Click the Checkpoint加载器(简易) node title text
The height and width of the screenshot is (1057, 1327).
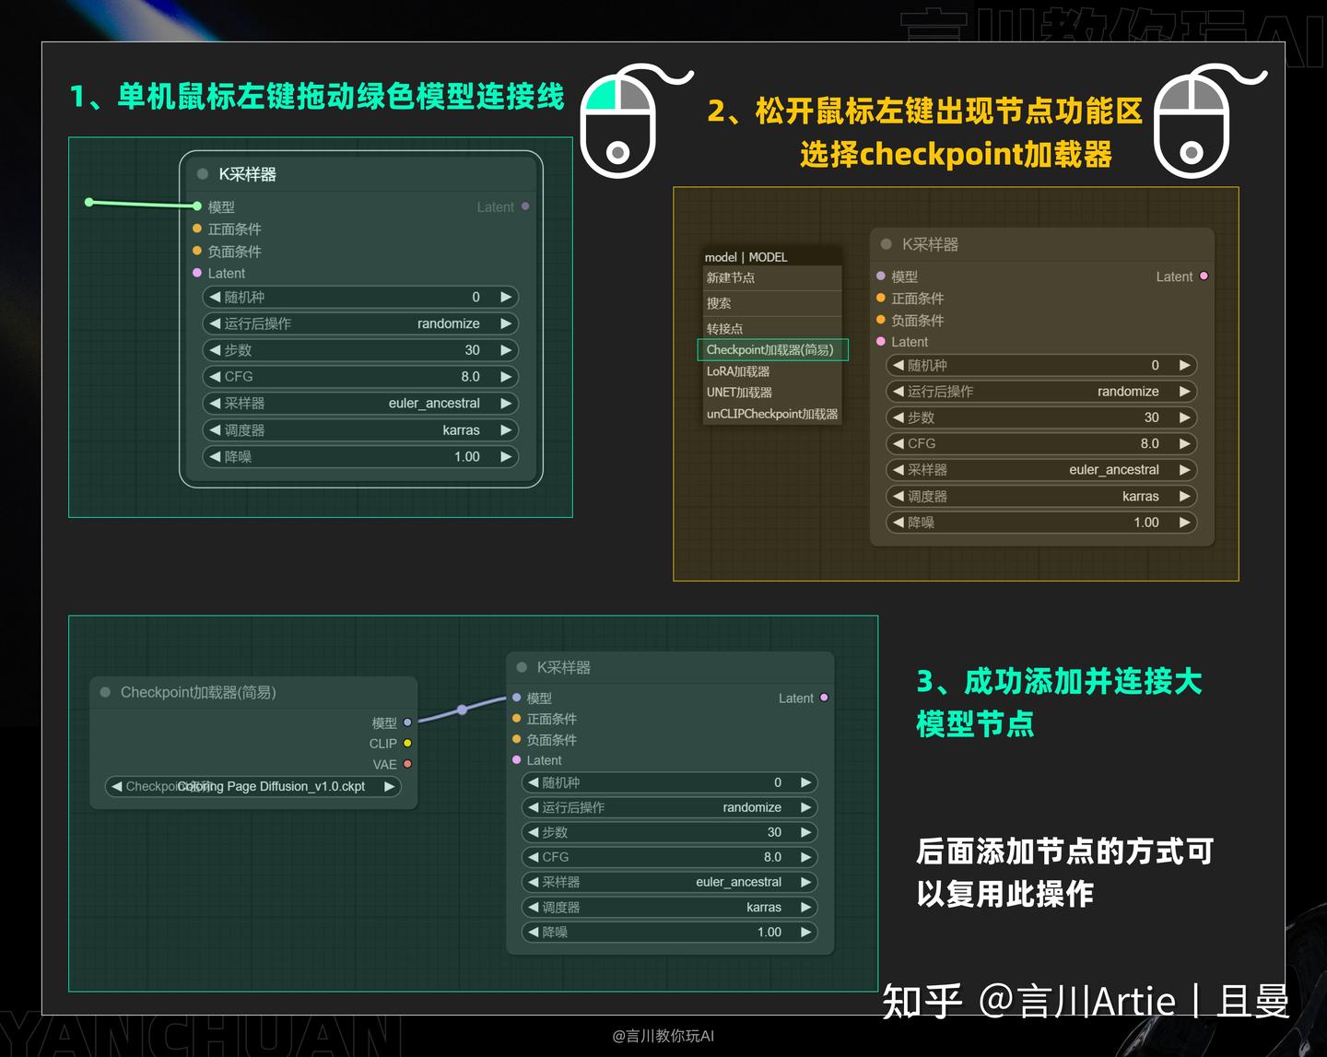[198, 692]
